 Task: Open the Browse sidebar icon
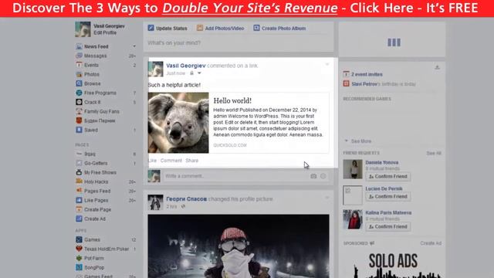coord(79,83)
